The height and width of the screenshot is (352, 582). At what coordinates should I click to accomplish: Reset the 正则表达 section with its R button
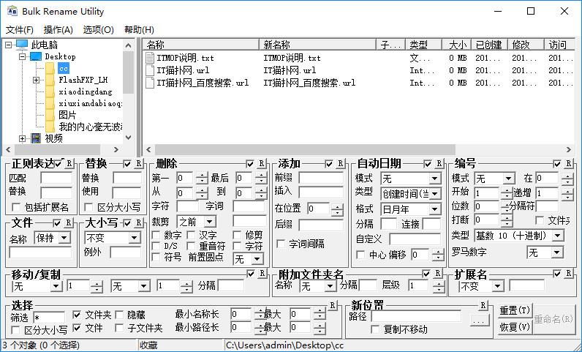point(69,163)
